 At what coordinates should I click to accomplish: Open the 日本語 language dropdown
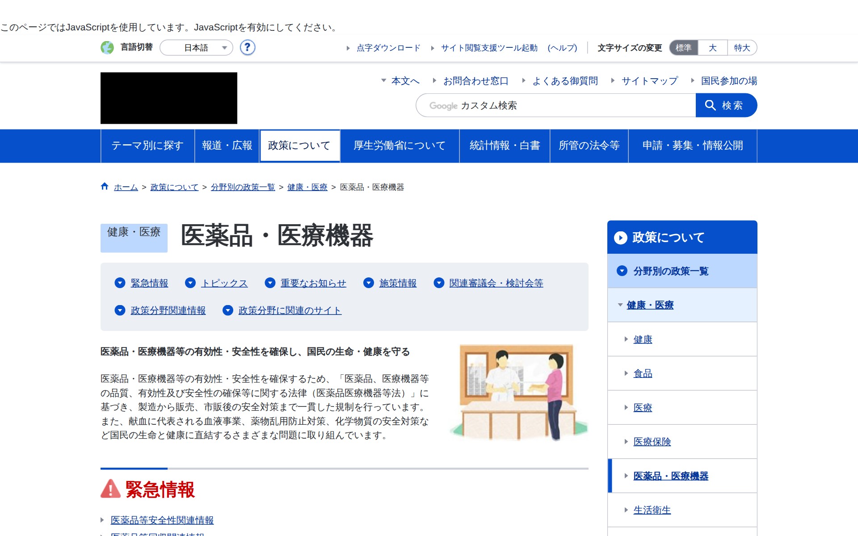click(196, 48)
